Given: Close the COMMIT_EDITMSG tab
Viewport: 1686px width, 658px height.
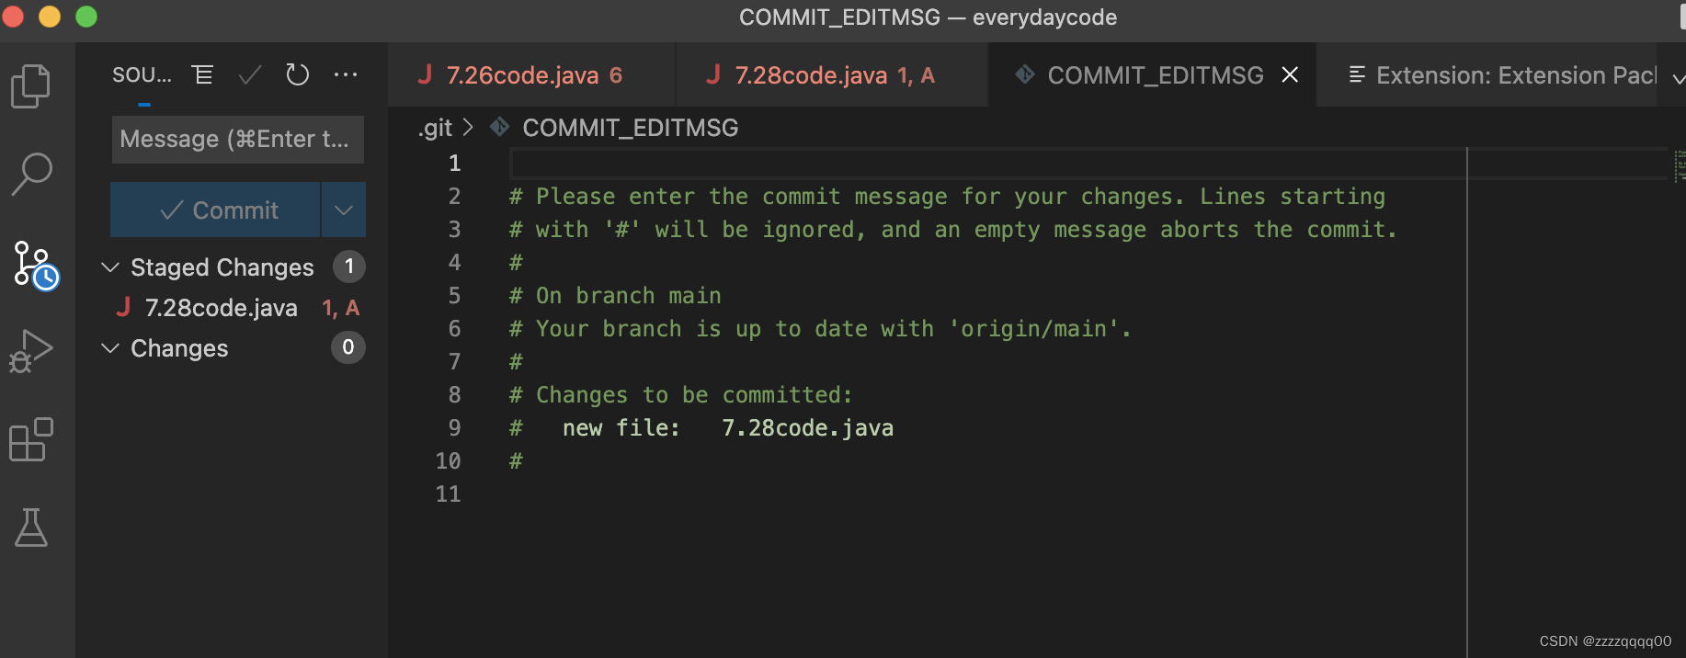Looking at the screenshot, I should (x=1291, y=75).
